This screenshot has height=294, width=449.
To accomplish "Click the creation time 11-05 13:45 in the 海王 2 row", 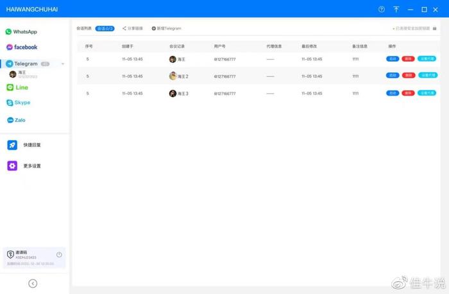I will pyautogui.click(x=132, y=76).
